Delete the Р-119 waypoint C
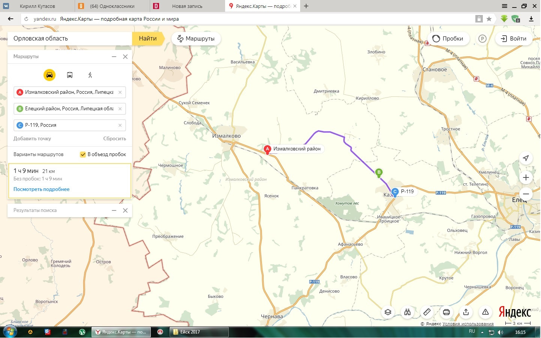Screen dimensions: 541x338 [120, 125]
